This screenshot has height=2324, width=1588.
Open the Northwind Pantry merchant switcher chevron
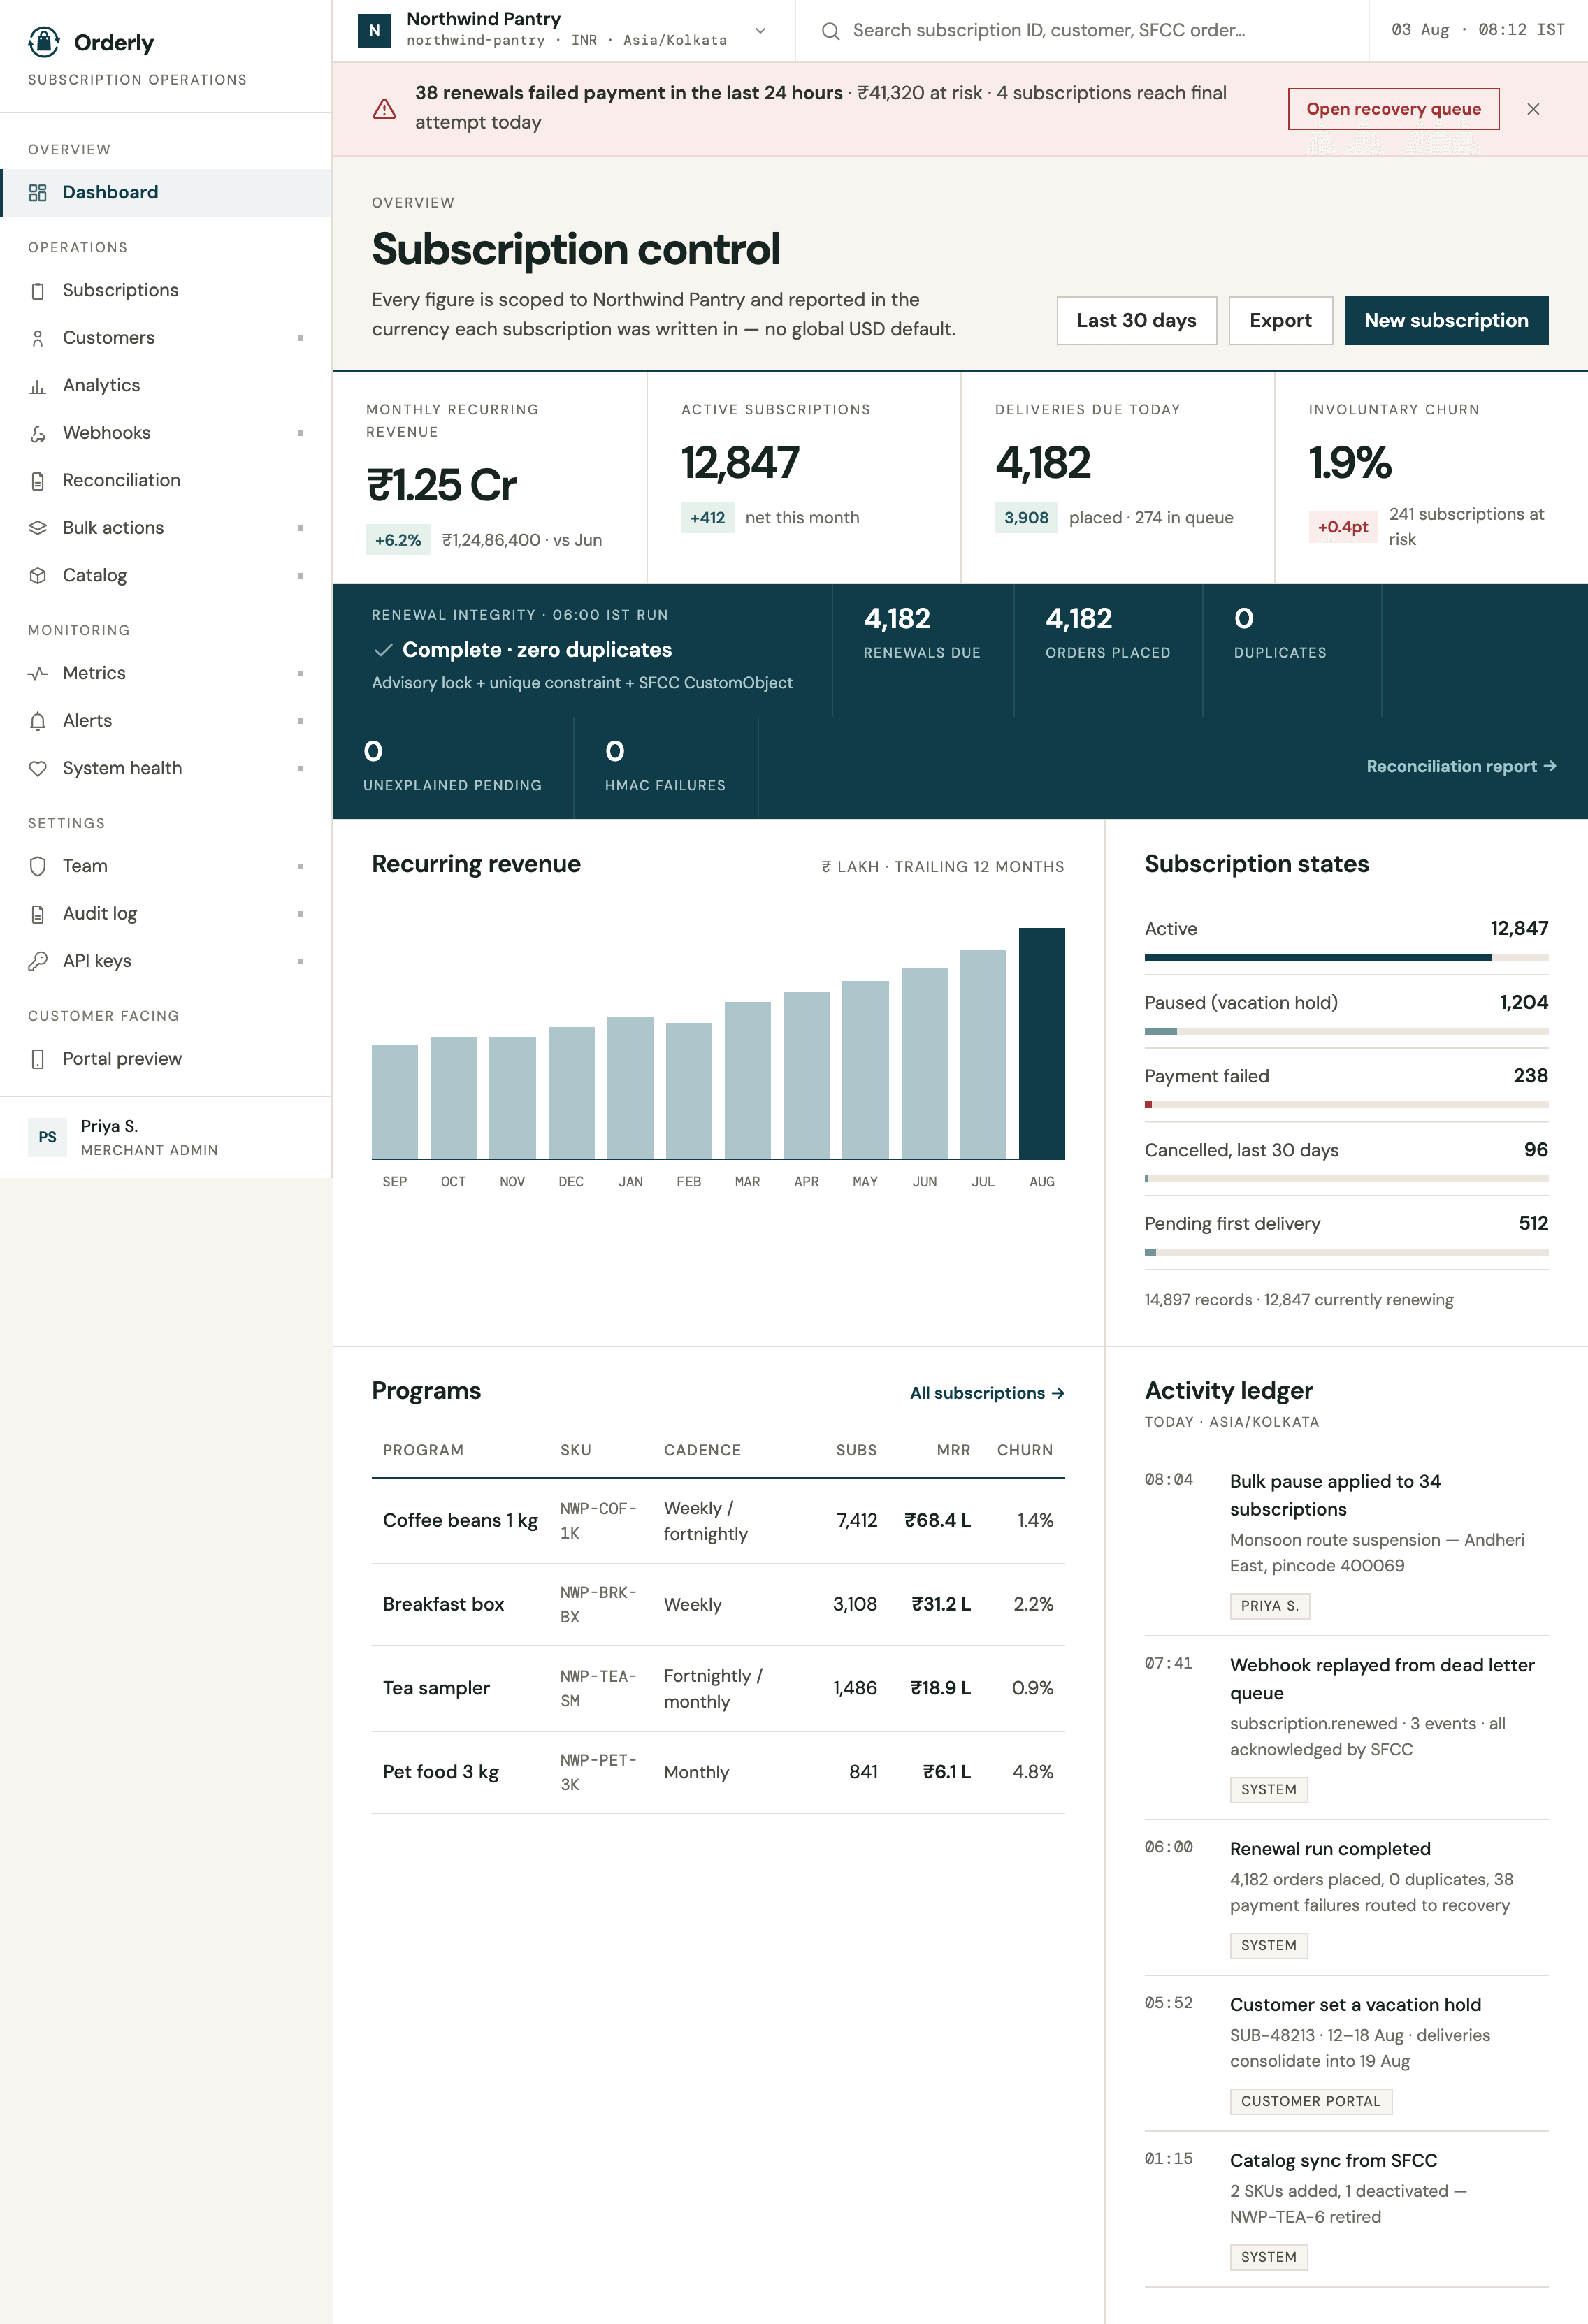(760, 31)
